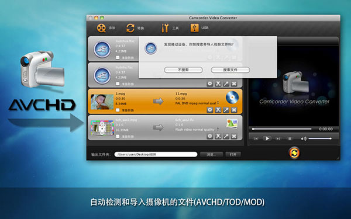Click the audio file icon of second flac row
351x219 pixels.
pyautogui.click(x=102, y=75)
